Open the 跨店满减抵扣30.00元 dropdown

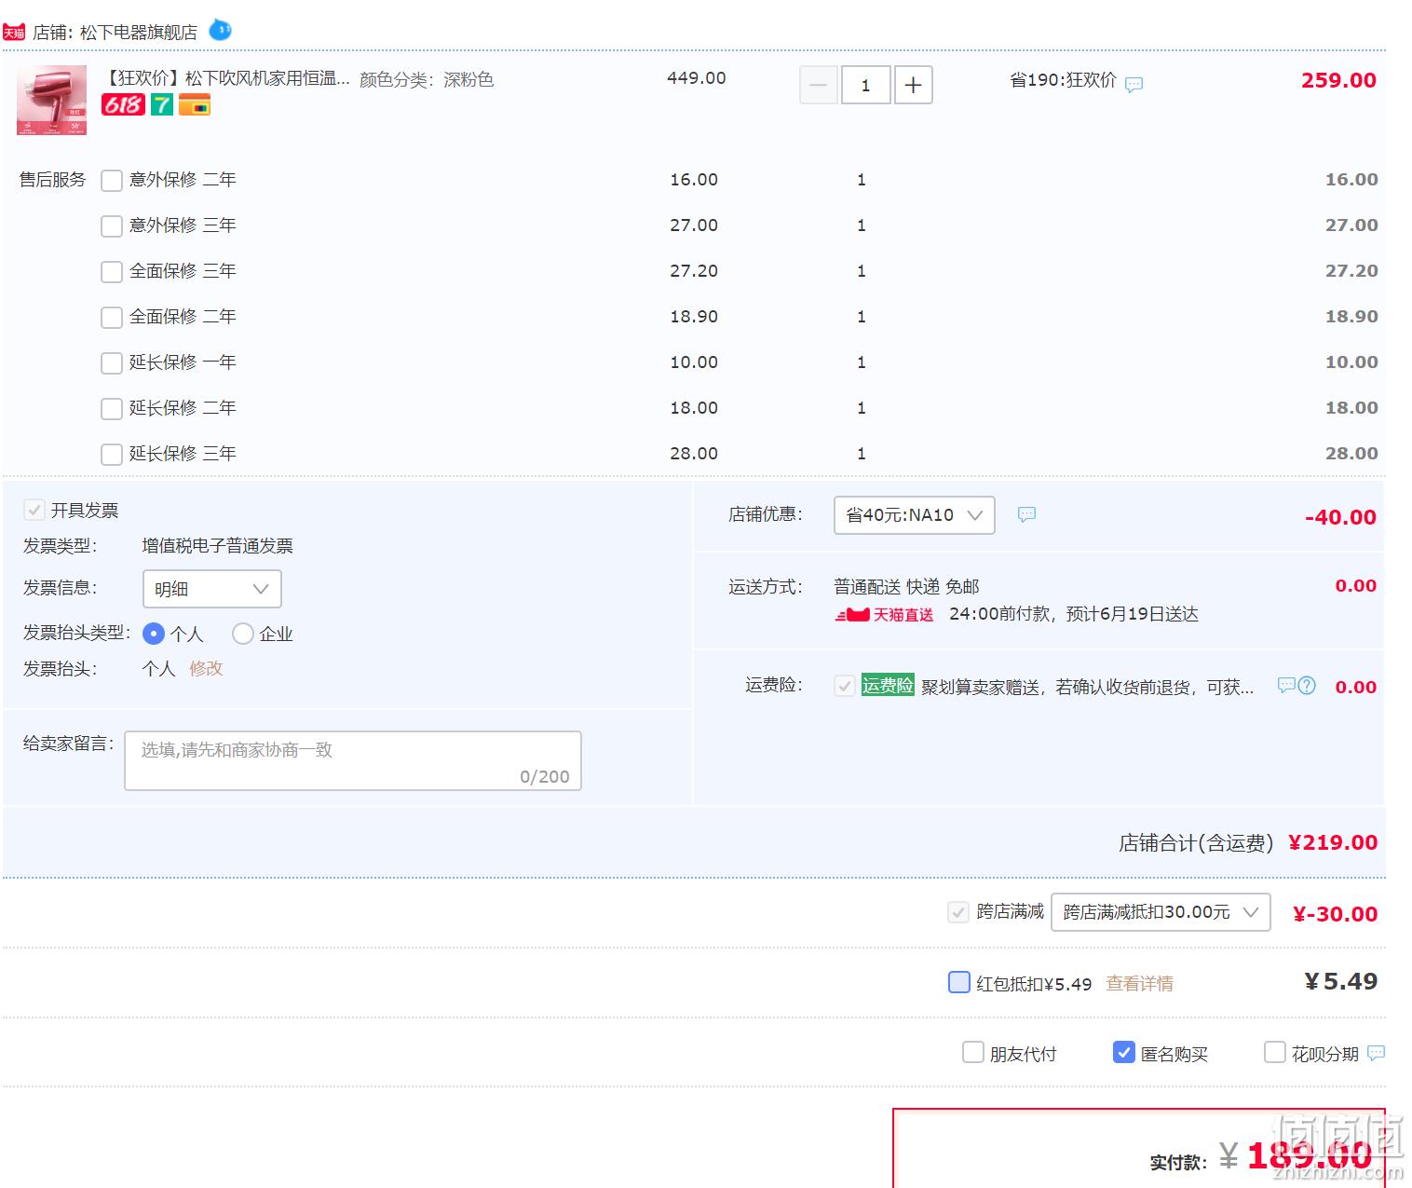pos(1161,911)
